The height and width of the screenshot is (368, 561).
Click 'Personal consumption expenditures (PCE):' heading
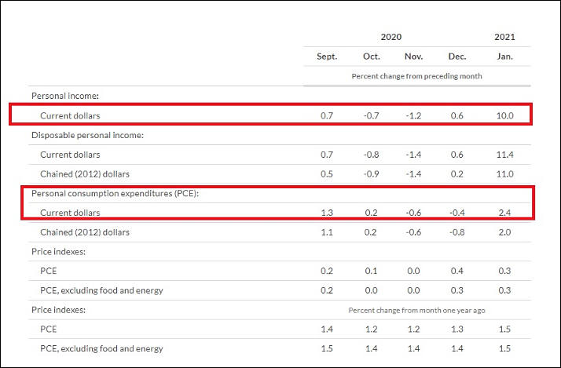pyautogui.click(x=115, y=193)
